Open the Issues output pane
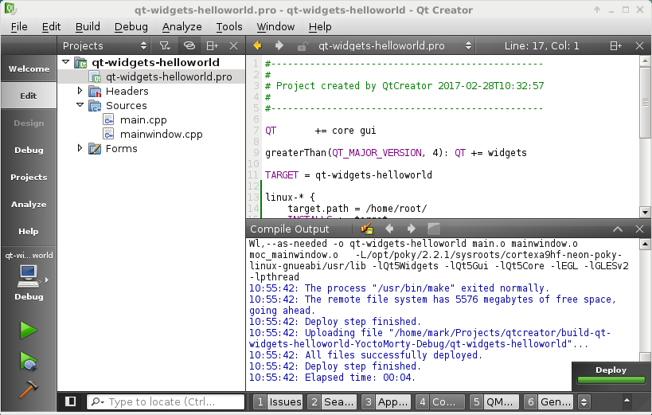652x415 pixels. pyautogui.click(x=278, y=401)
